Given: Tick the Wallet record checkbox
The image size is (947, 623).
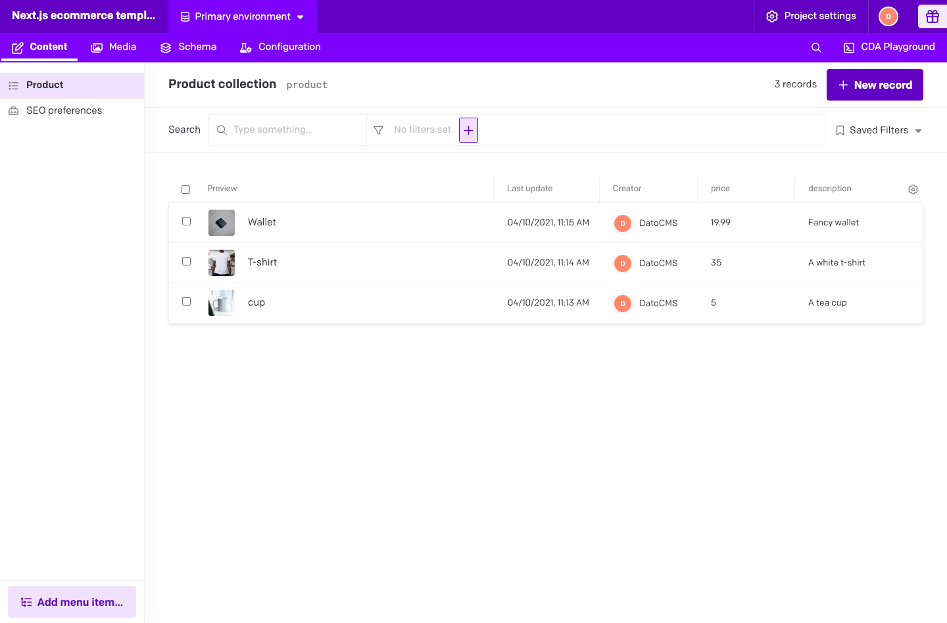Looking at the screenshot, I should (x=187, y=221).
